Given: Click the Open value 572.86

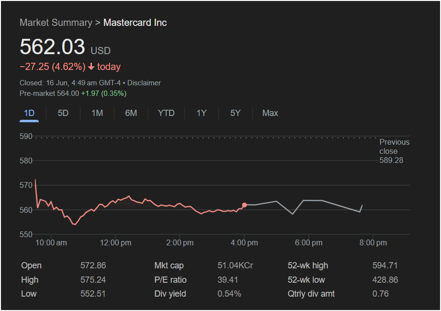Looking at the screenshot, I should [x=93, y=265].
